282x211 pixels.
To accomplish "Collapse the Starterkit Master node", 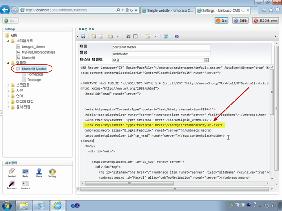I will point(14,69).
